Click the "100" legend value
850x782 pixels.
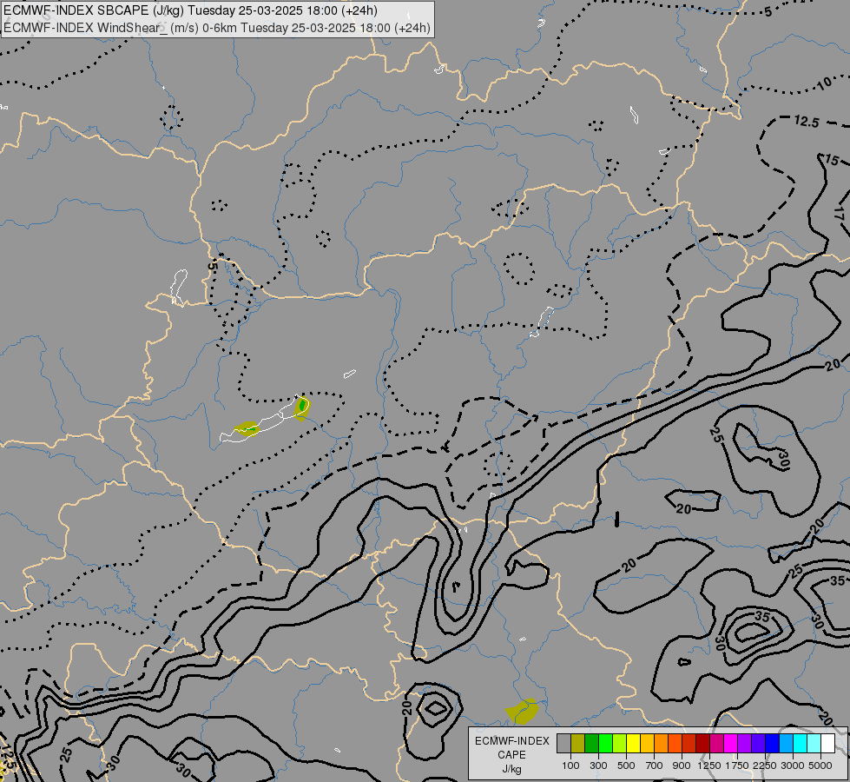[570, 765]
